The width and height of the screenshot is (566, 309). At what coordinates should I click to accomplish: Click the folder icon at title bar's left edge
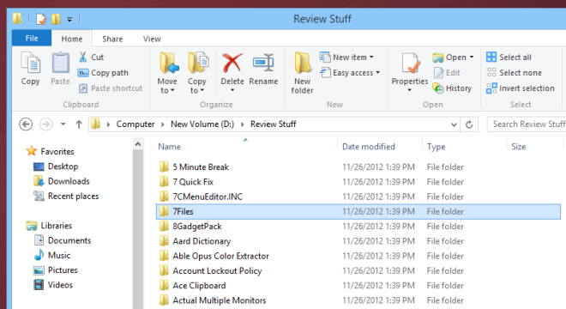tap(17, 18)
